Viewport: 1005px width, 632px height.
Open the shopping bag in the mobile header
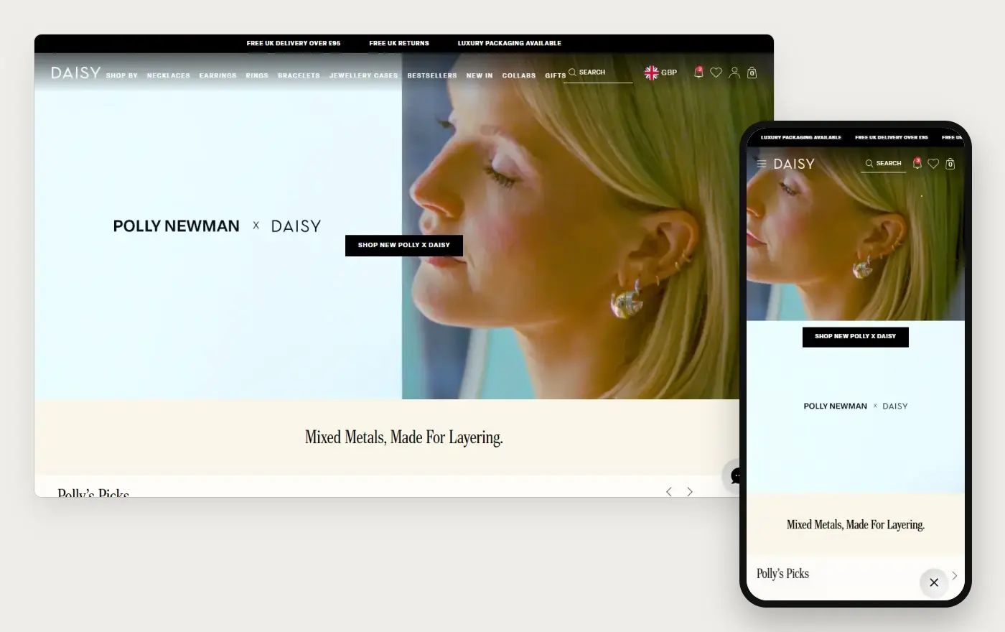tap(950, 164)
